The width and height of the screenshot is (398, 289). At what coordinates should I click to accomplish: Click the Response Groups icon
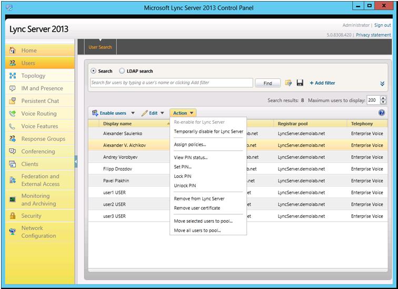coord(13,139)
